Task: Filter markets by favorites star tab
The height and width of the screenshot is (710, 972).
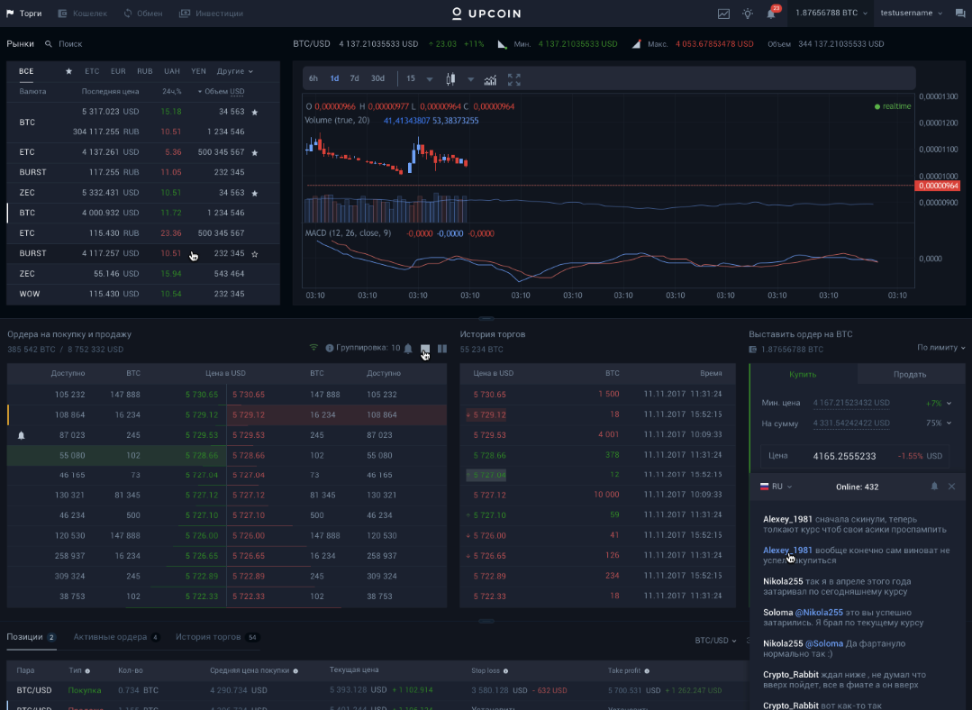Action: (x=68, y=71)
